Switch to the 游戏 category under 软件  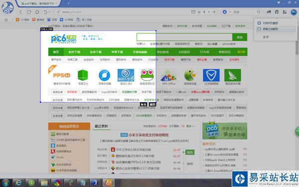[x=190, y=164]
